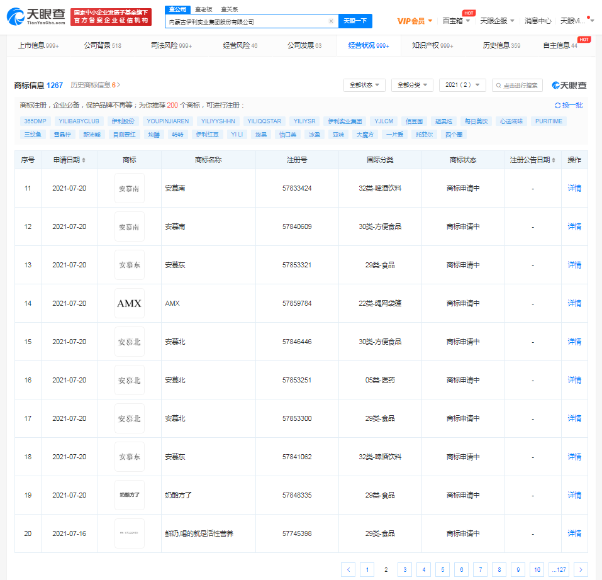Open 详情 for row 14 AMX

click(574, 303)
